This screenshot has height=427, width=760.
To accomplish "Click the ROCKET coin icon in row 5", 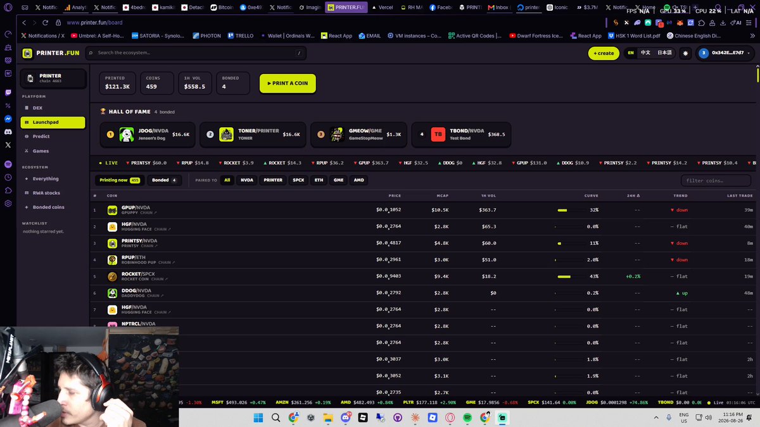I will point(112,276).
